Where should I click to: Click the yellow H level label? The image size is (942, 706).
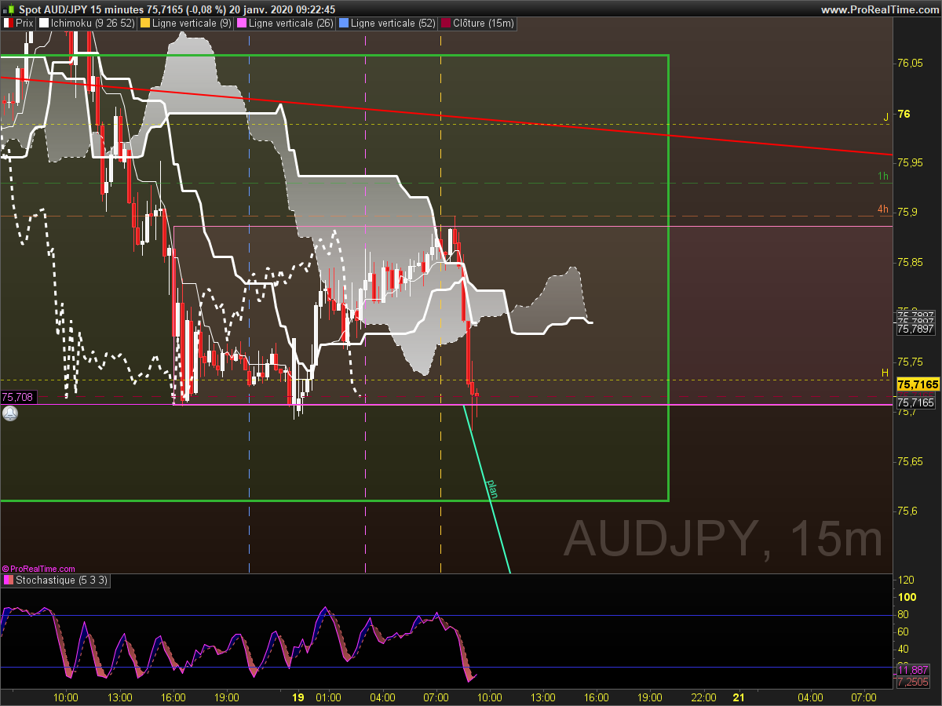(885, 373)
